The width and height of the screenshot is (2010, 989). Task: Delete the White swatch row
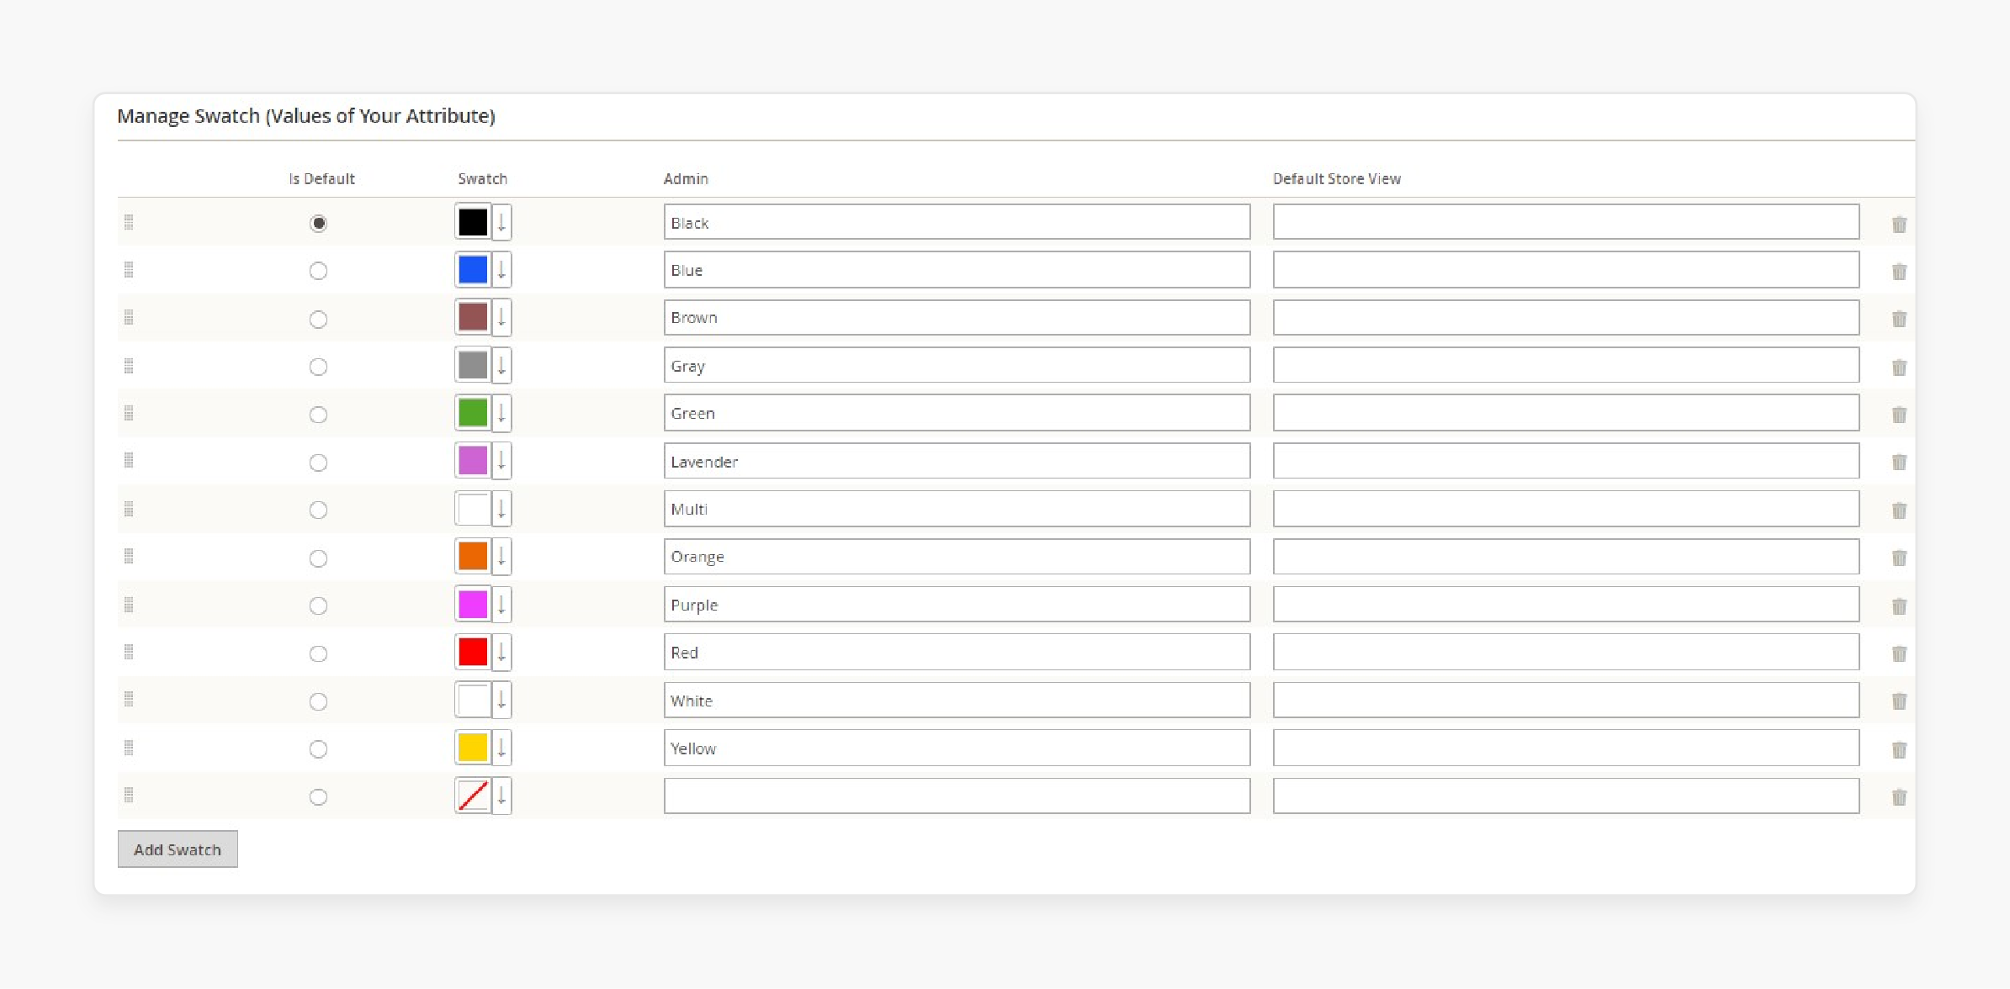click(1899, 701)
